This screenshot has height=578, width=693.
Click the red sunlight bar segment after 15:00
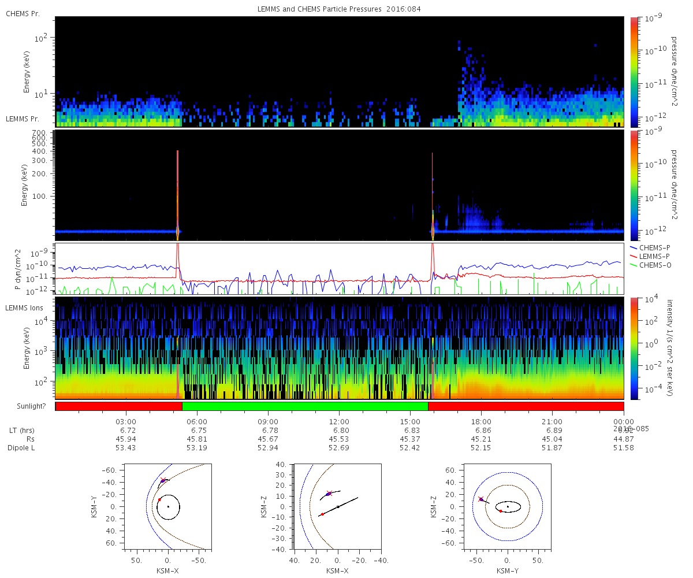click(526, 406)
